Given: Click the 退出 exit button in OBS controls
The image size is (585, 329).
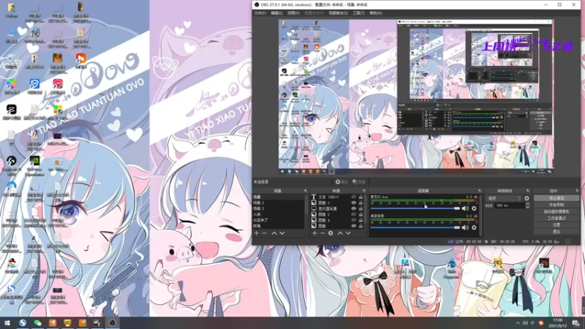Looking at the screenshot, I should 556,232.
